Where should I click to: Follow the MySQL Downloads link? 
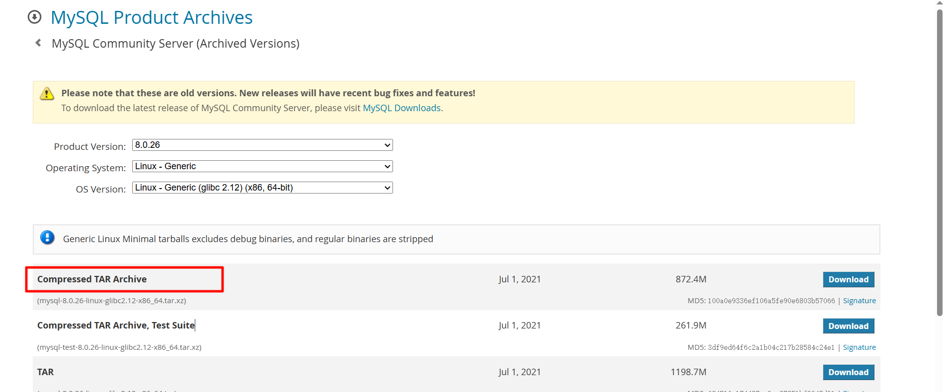(x=401, y=108)
